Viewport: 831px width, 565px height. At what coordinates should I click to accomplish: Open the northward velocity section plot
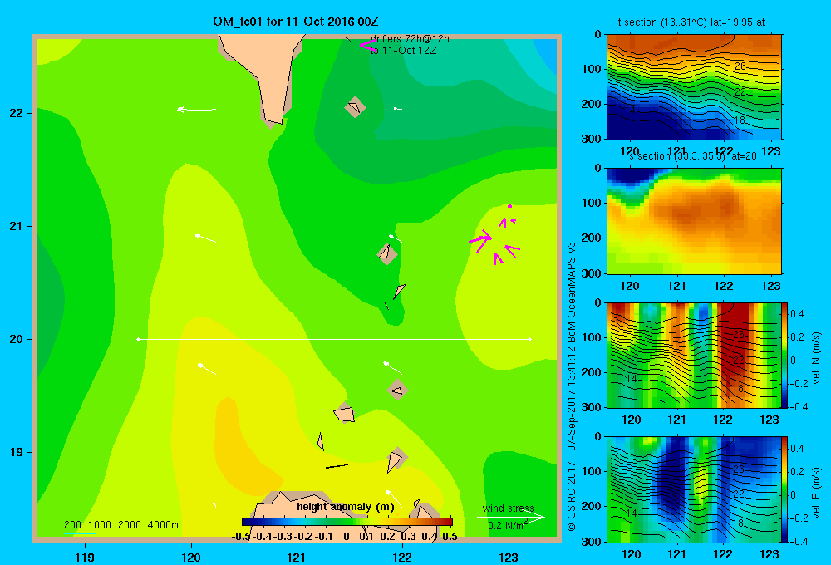[x=694, y=355]
